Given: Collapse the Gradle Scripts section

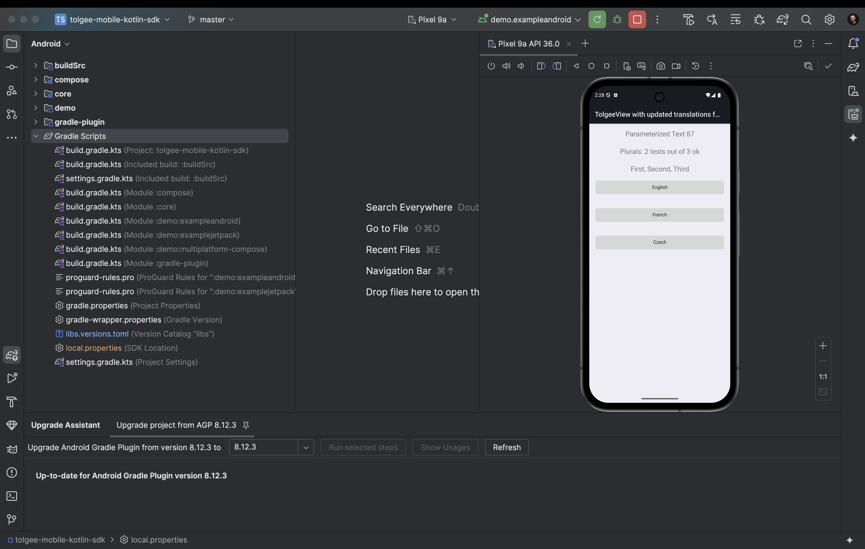Looking at the screenshot, I should [x=36, y=136].
